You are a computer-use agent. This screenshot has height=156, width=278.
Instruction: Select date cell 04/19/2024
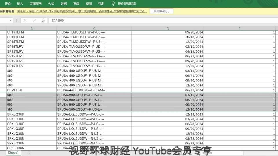click(x=168, y=51)
